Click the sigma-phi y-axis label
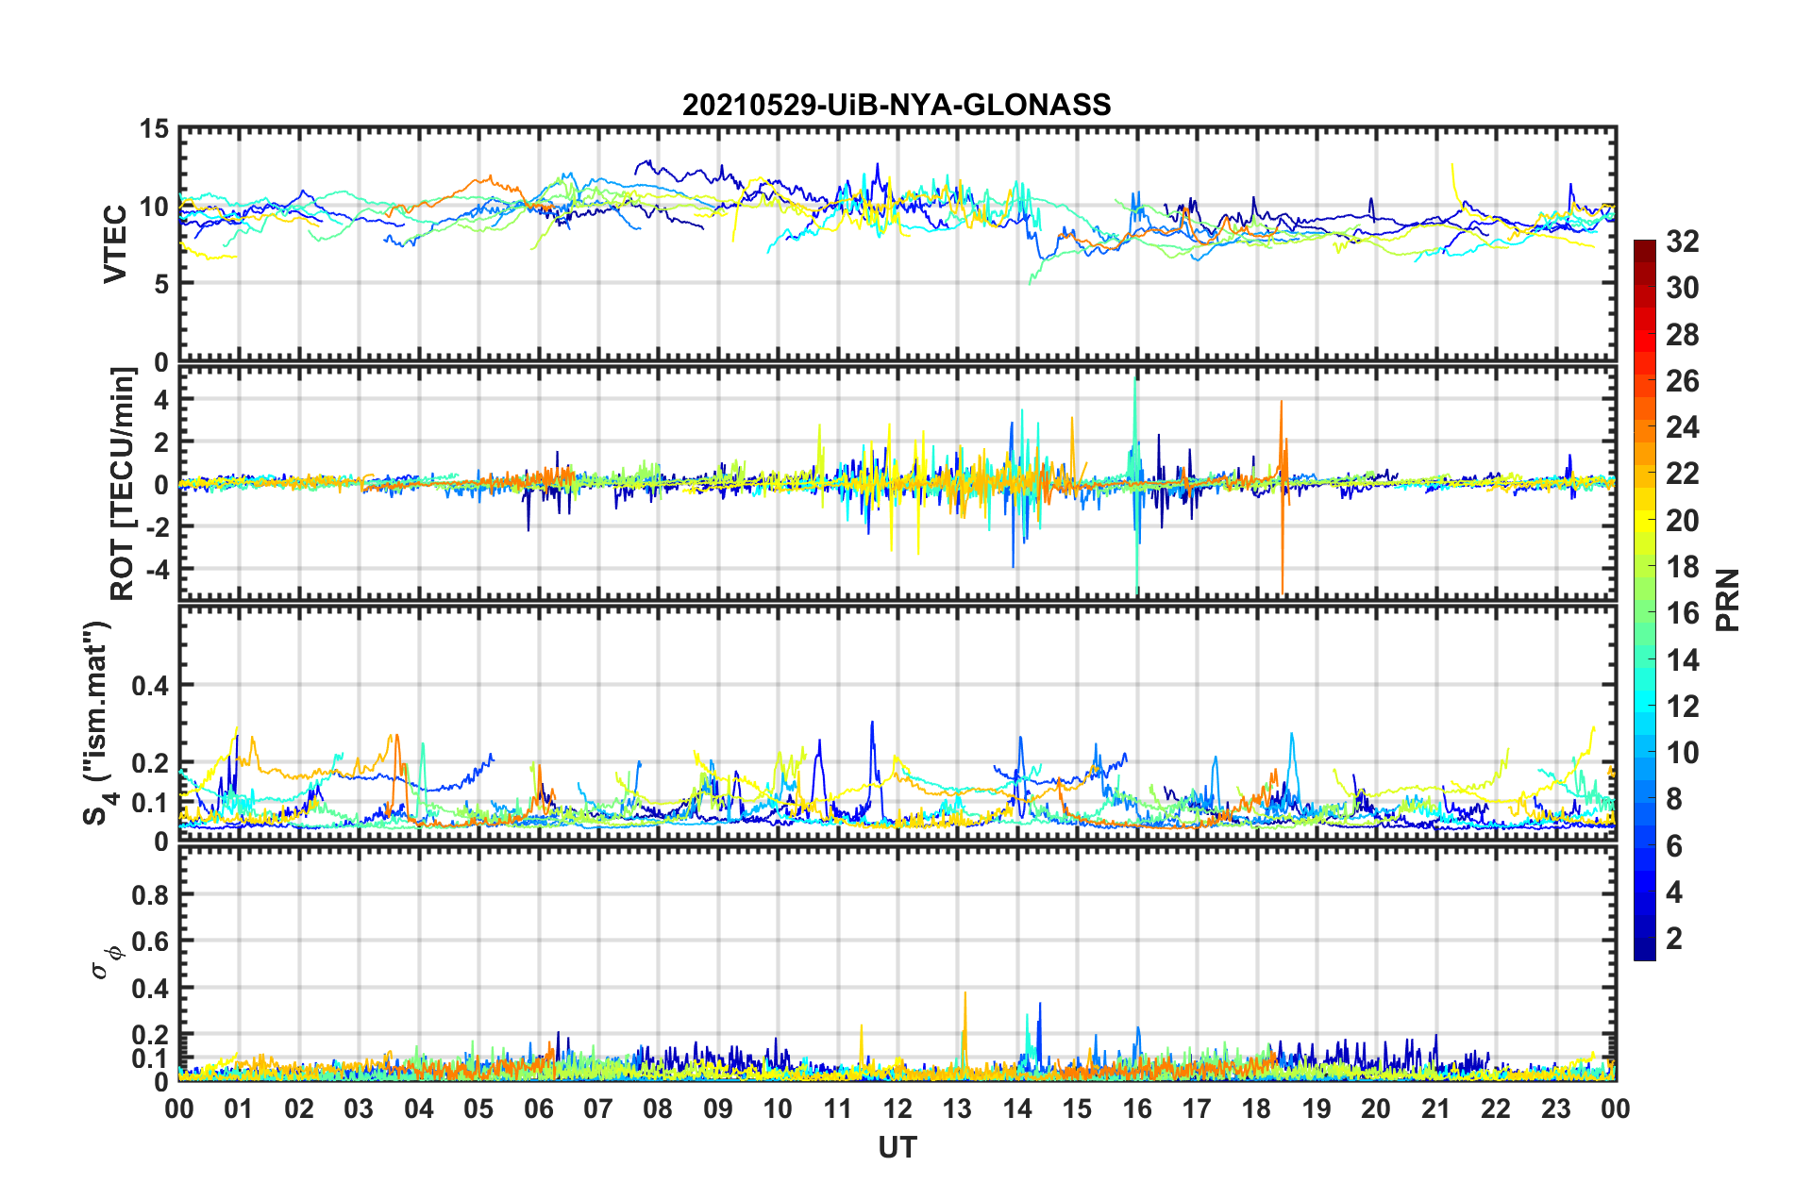This screenshot has height=1200, width=1795. [x=107, y=964]
